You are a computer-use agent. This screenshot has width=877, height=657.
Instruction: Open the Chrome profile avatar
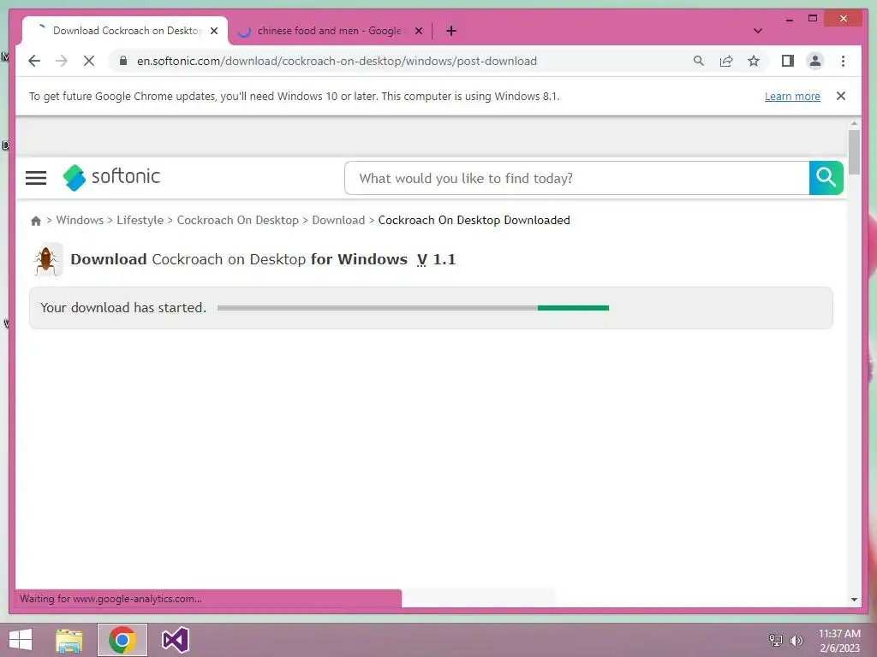[x=815, y=61]
